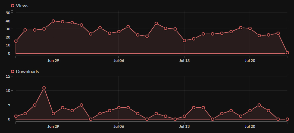Click 'Jun 29' label under Views chart
The width and height of the screenshot is (294, 133).
click(53, 61)
